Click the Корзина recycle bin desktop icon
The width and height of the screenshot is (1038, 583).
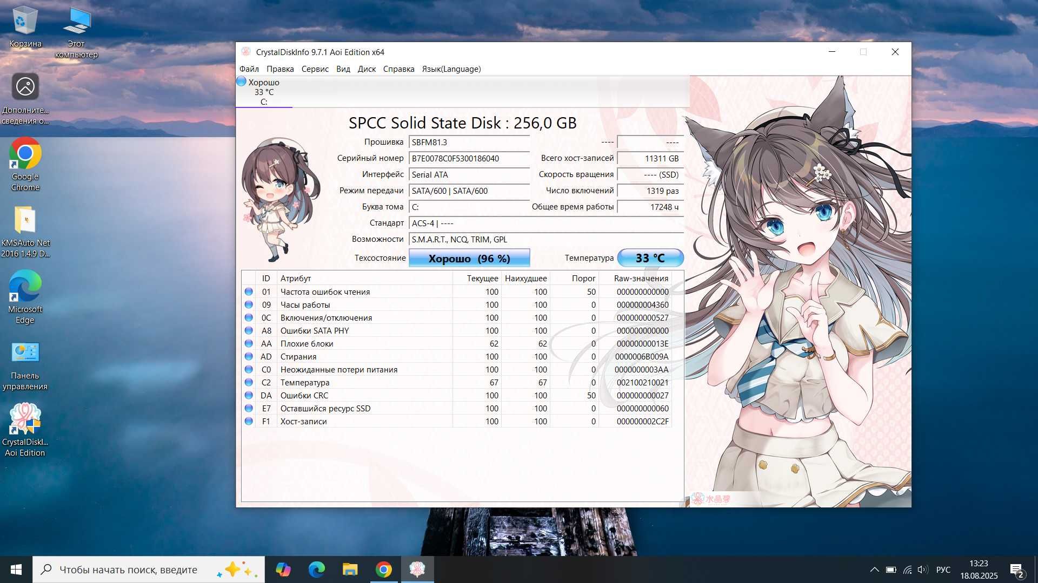click(x=25, y=27)
